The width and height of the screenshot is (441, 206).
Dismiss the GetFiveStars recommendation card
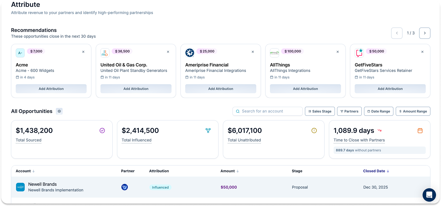click(x=422, y=52)
